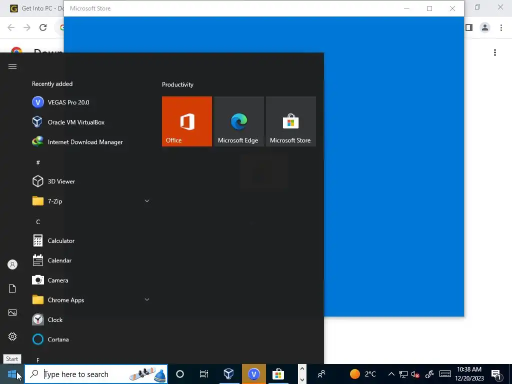This screenshot has width=512, height=384.
Task: Open Chrome profile avatar
Action: [x=485, y=28]
